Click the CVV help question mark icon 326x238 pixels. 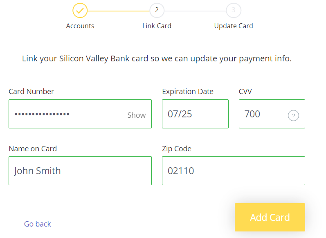pos(293,116)
